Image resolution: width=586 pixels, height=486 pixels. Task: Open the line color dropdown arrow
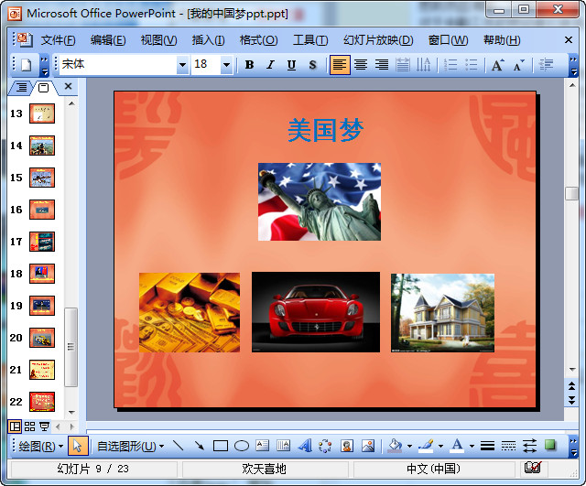pos(440,446)
